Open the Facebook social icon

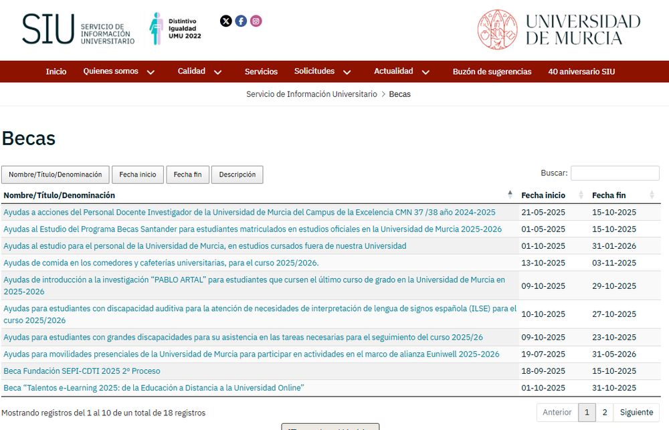[241, 21]
